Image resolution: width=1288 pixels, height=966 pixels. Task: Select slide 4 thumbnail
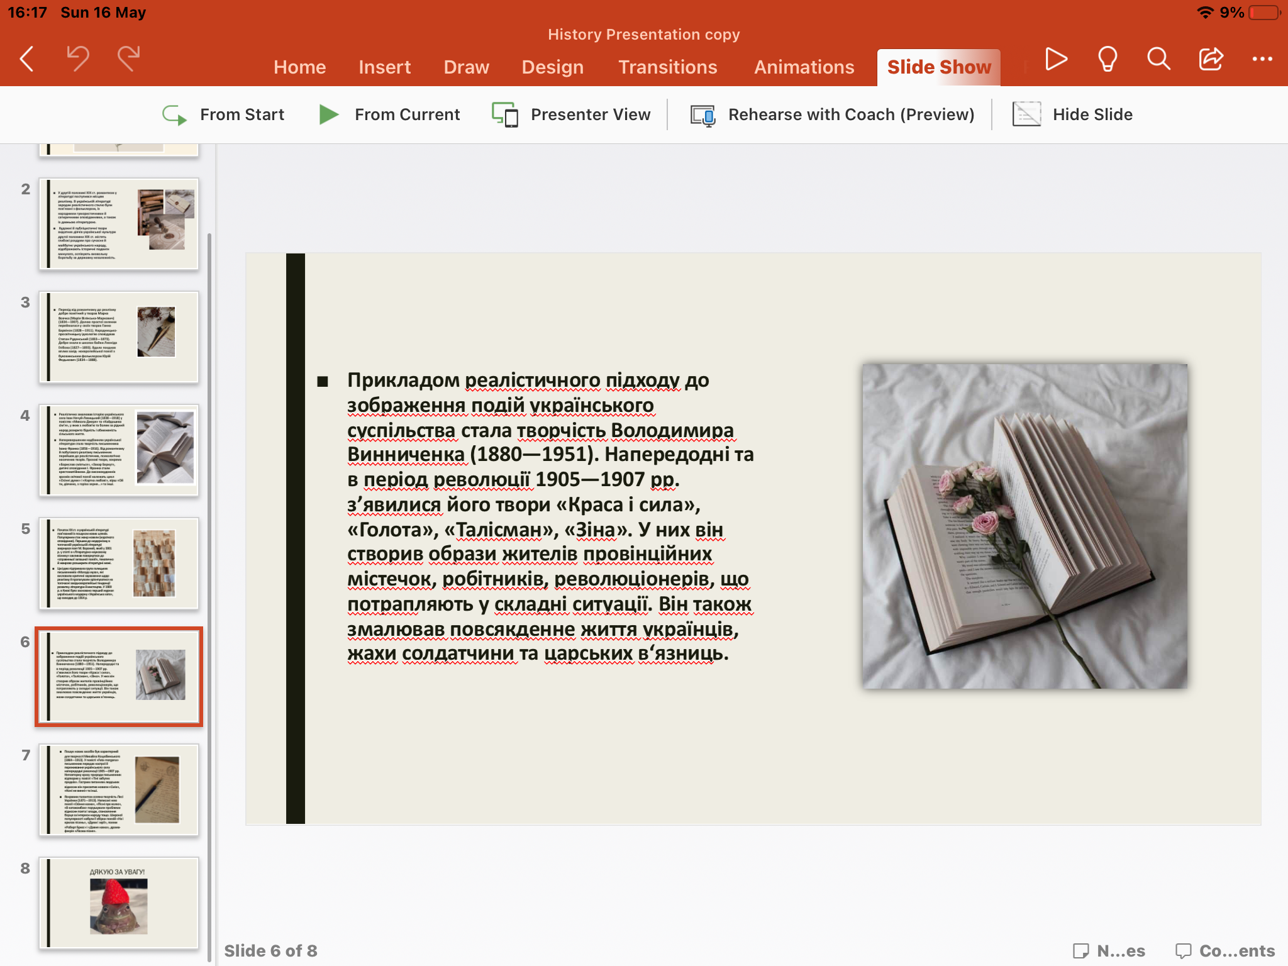(119, 450)
